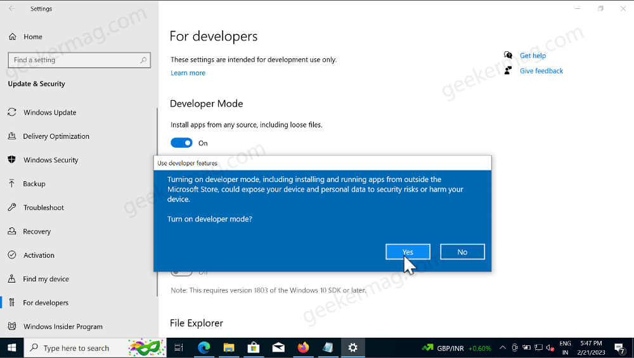634x358 pixels.
Task: Click the Get help link
Action: (x=533, y=56)
